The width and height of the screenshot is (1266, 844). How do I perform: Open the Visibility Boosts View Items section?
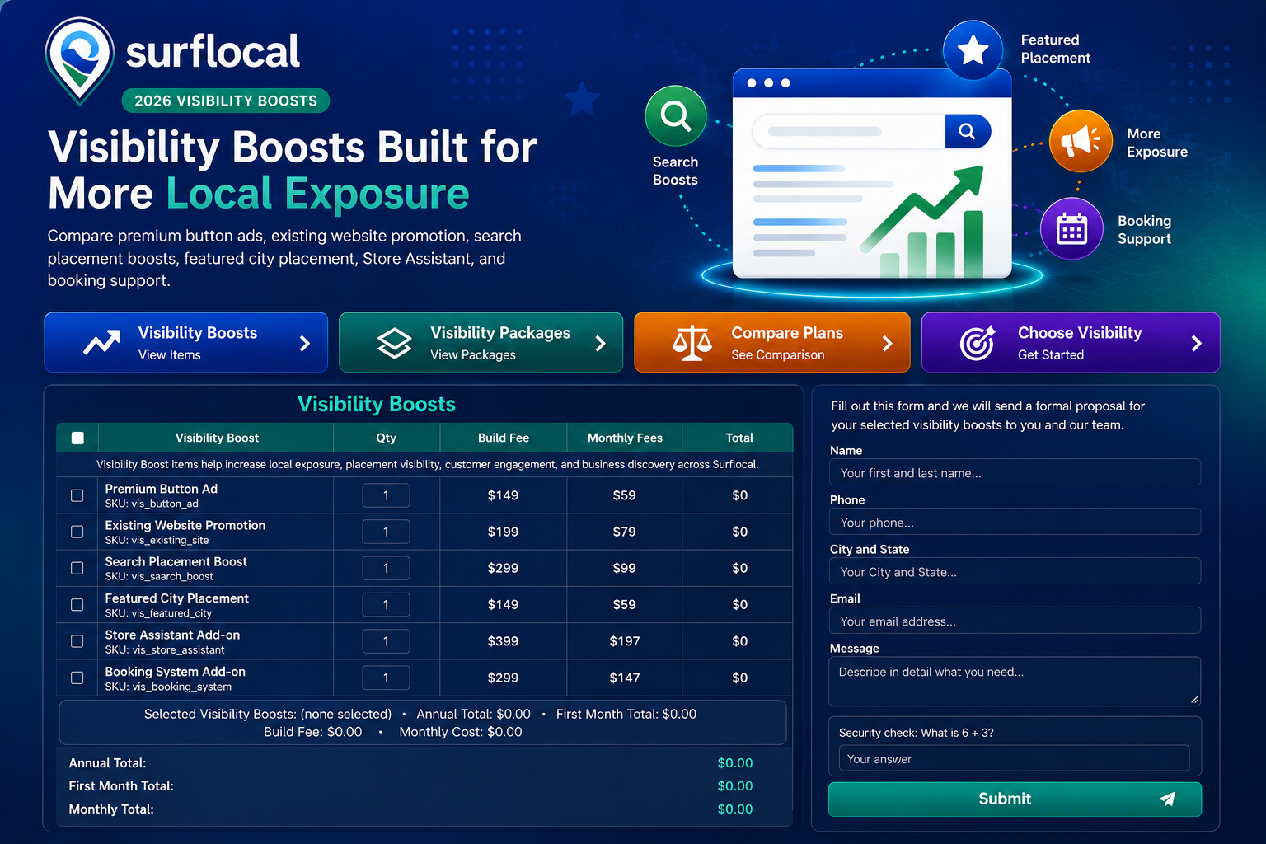tap(186, 342)
